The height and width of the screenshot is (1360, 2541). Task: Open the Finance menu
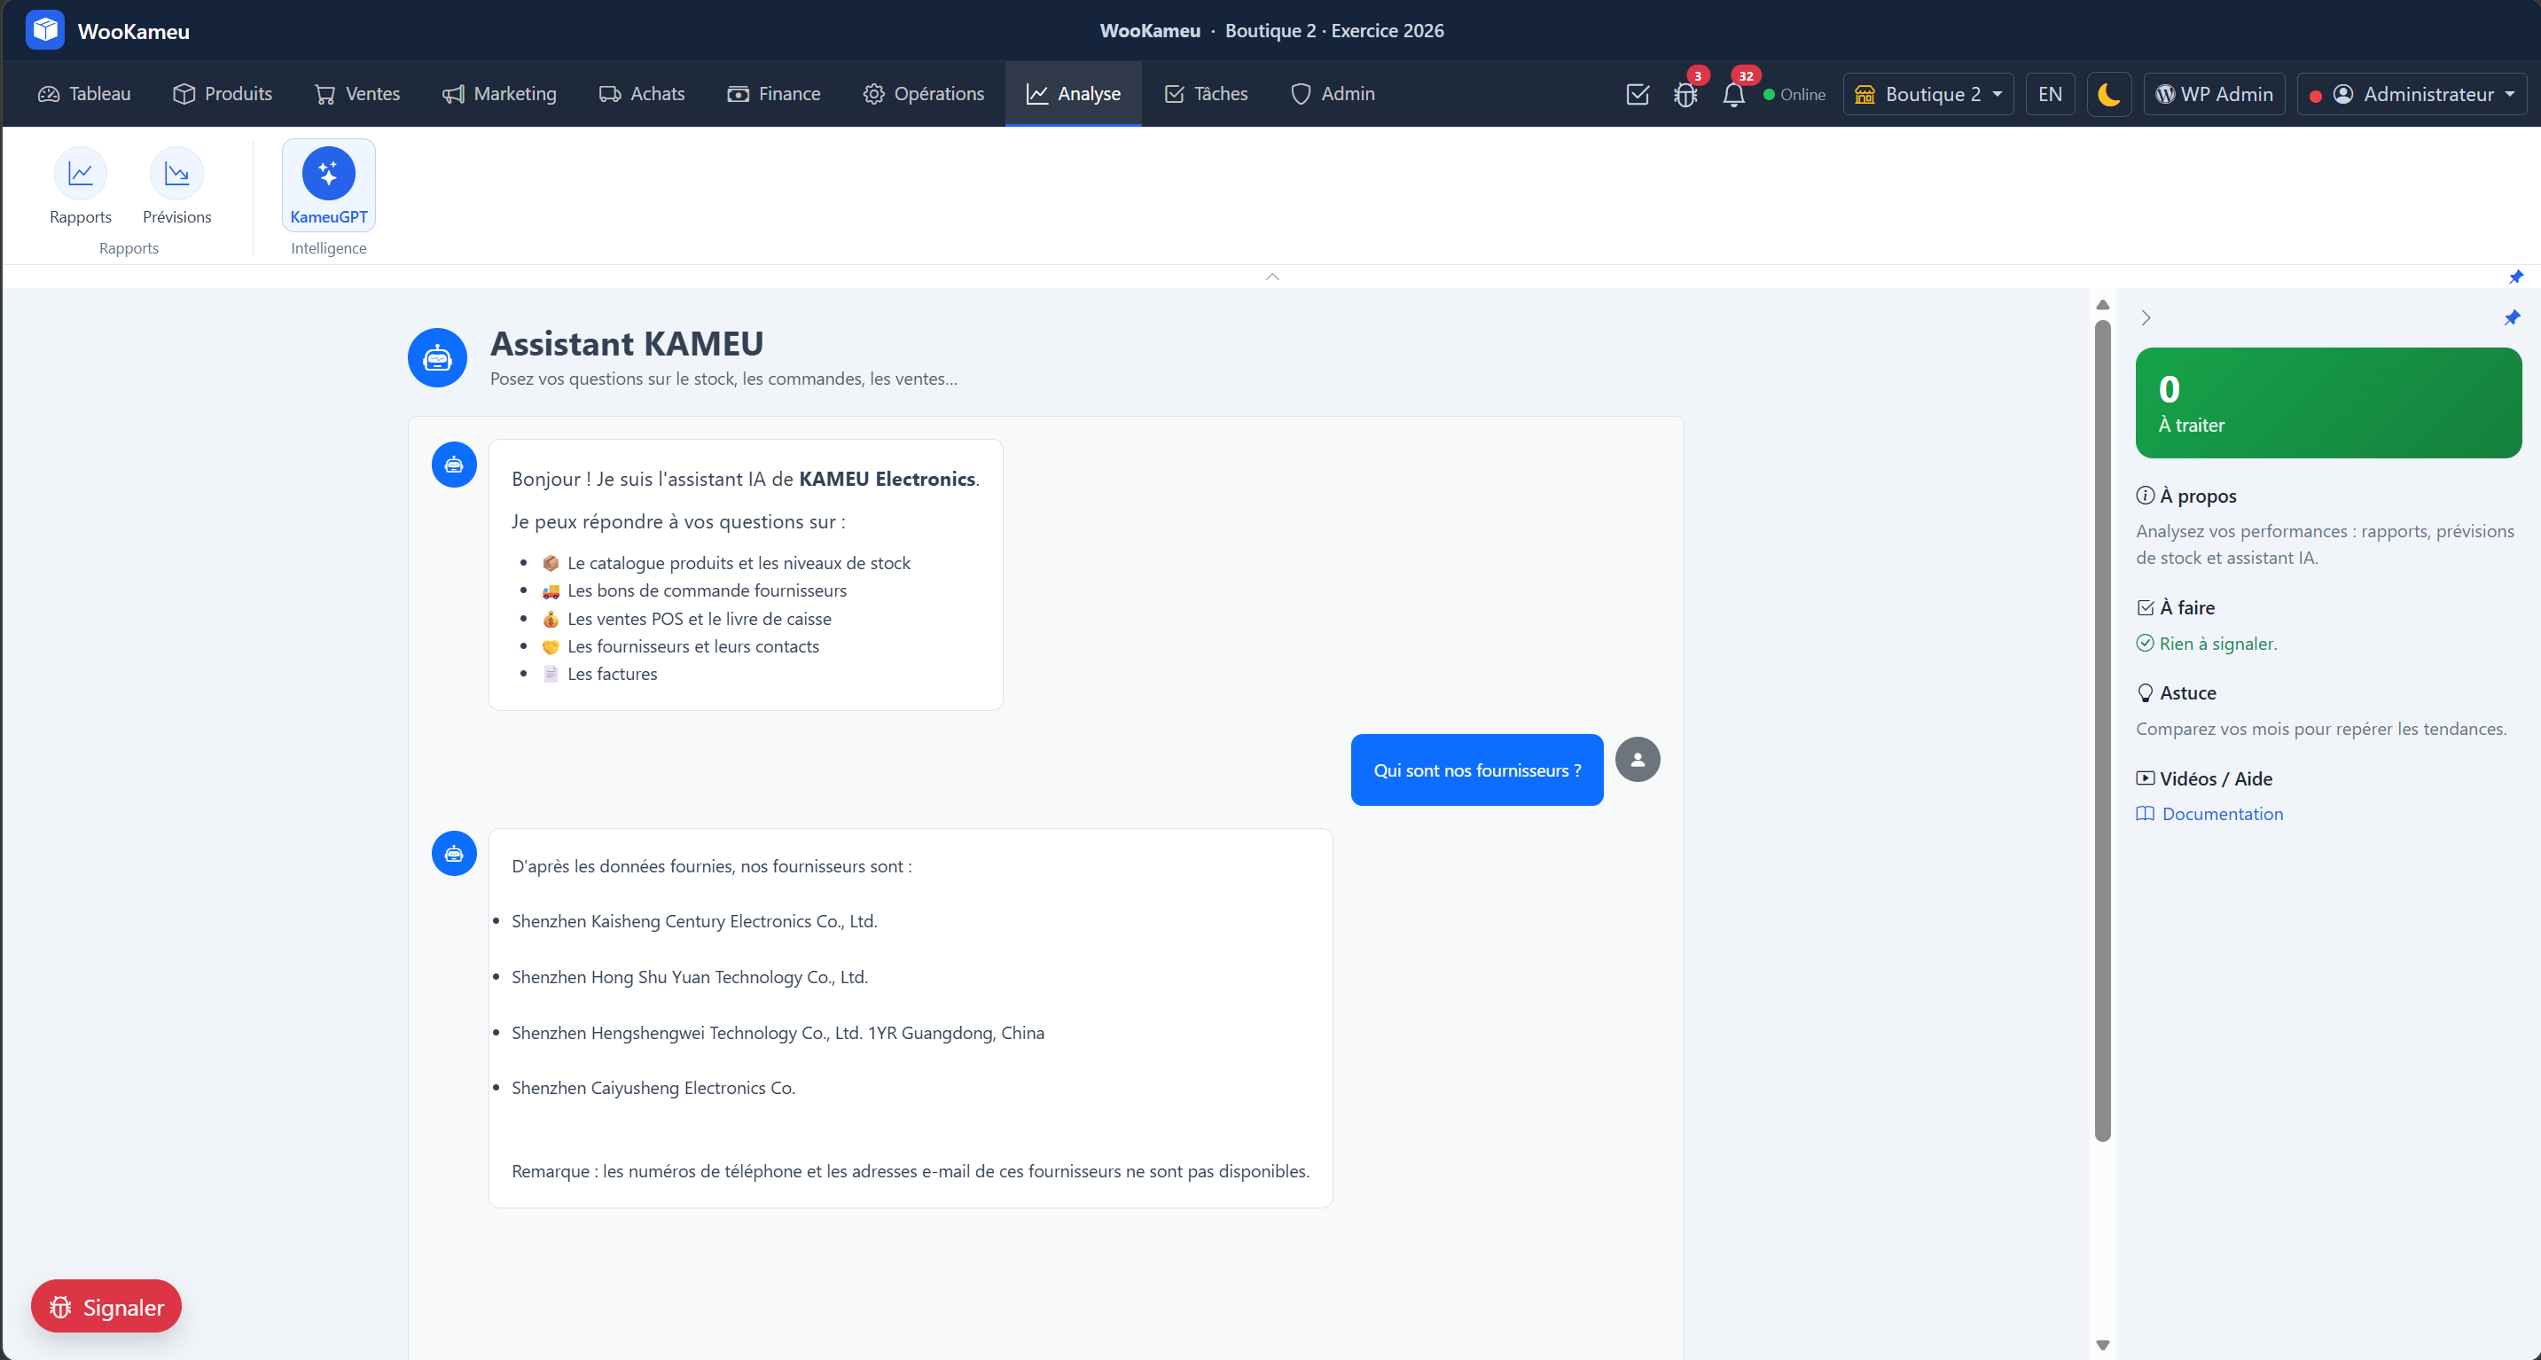pos(774,94)
